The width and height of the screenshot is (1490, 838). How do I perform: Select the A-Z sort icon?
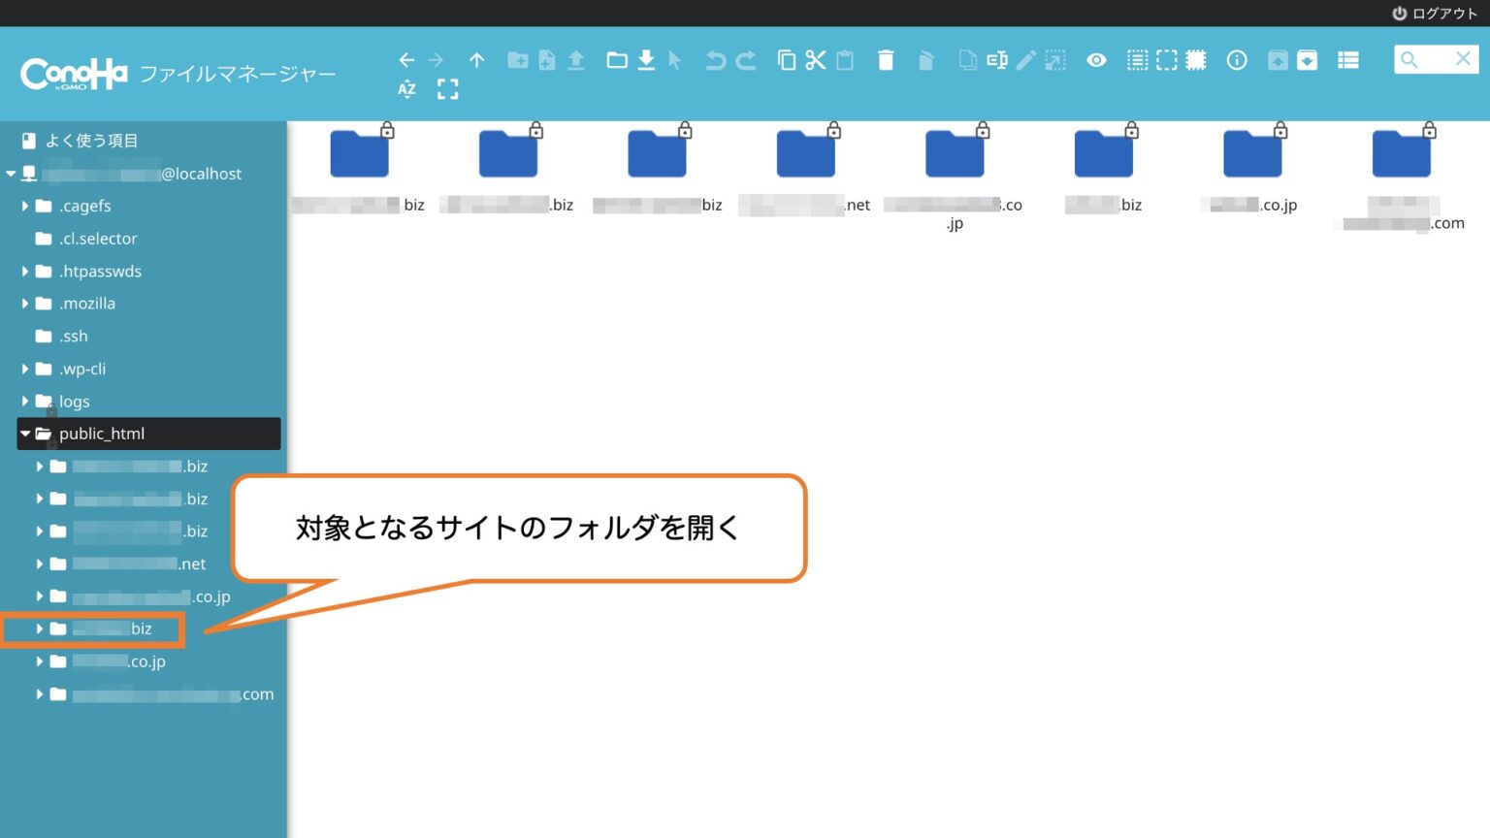coord(406,89)
